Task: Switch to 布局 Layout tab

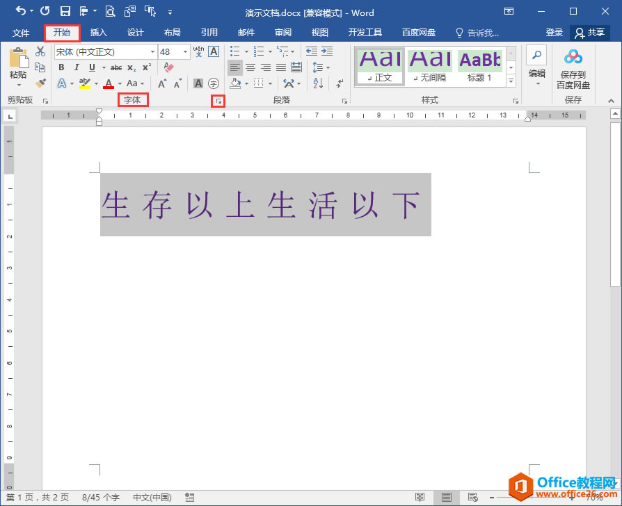Action: point(172,33)
